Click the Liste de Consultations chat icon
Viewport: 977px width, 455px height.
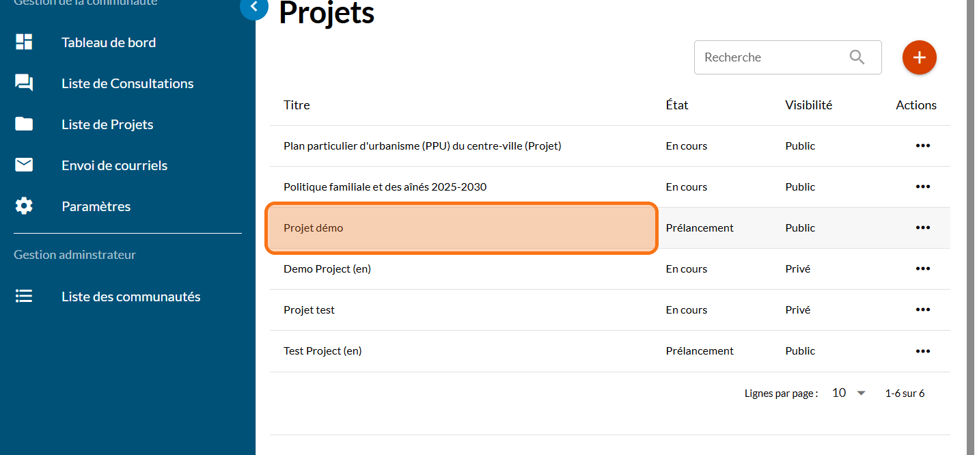pyautogui.click(x=24, y=83)
